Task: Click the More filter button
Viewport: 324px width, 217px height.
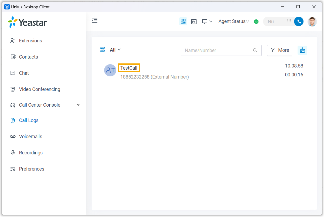Action: [279, 50]
